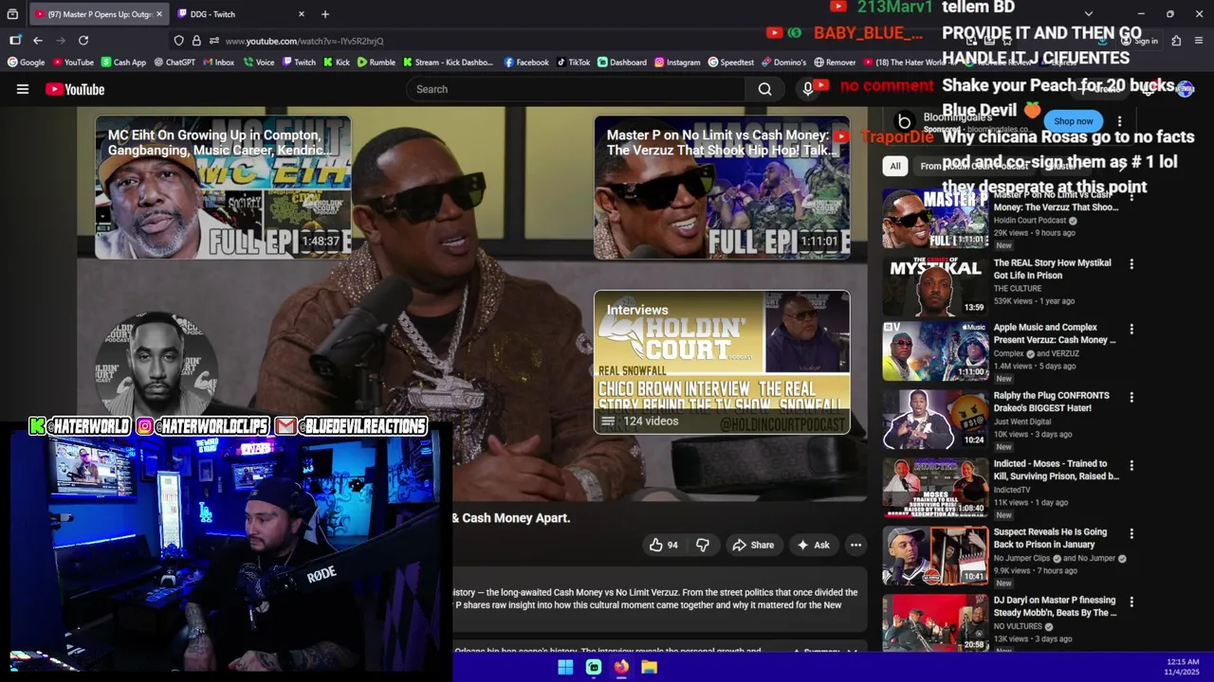Open the Speedtest bookmark
Image resolution: width=1214 pixels, height=682 pixels.
[731, 63]
